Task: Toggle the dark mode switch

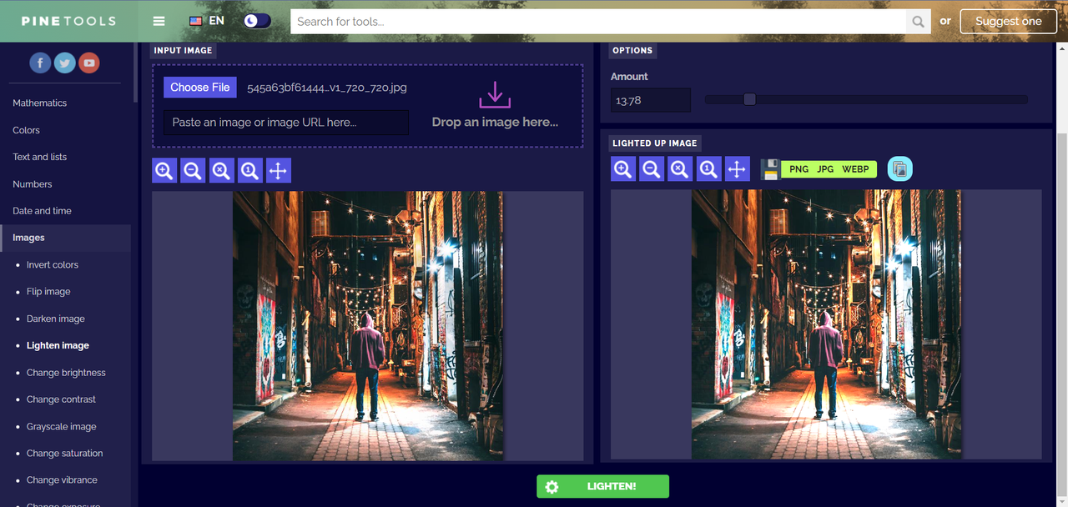Action: (x=257, y=21)
